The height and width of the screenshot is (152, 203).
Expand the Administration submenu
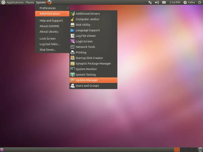point(52,14)
